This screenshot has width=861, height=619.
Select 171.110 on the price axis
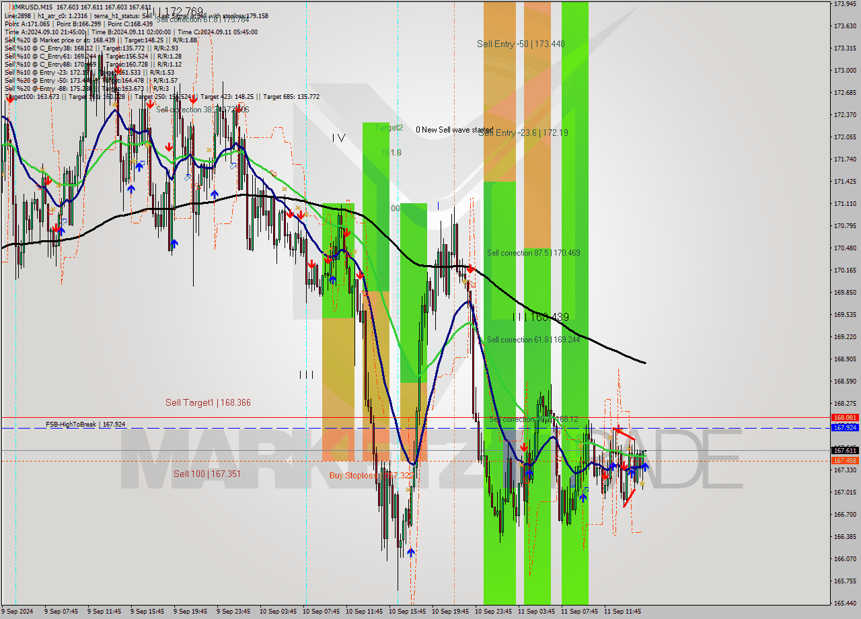(x=844, y=204)
